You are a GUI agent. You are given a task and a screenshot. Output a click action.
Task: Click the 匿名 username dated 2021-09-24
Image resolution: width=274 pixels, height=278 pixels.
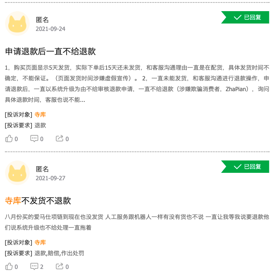tap(42, 20)
